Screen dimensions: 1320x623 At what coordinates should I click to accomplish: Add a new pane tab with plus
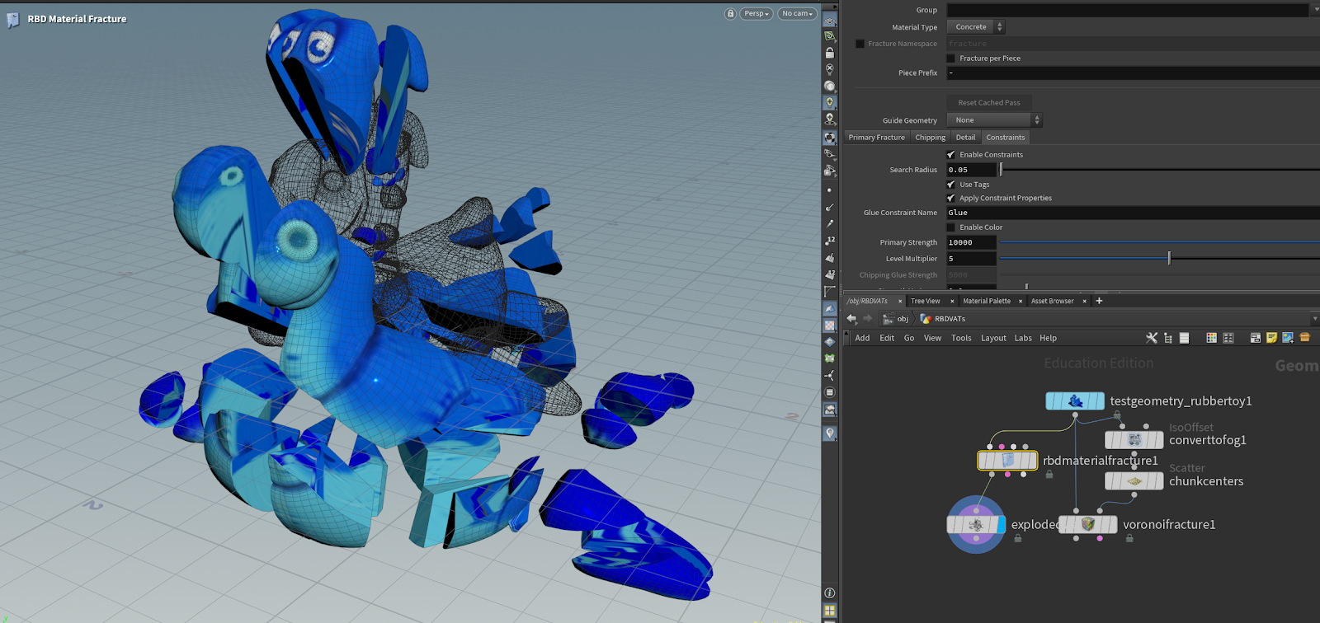coord(1099,301)
